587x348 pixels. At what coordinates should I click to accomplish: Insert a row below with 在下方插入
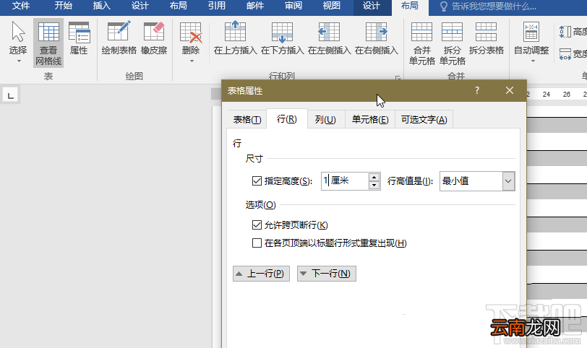(x=282, y=39)
